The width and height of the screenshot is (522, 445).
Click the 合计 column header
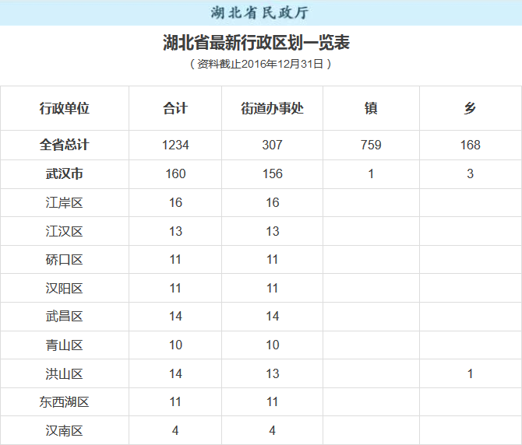point(175,108)
